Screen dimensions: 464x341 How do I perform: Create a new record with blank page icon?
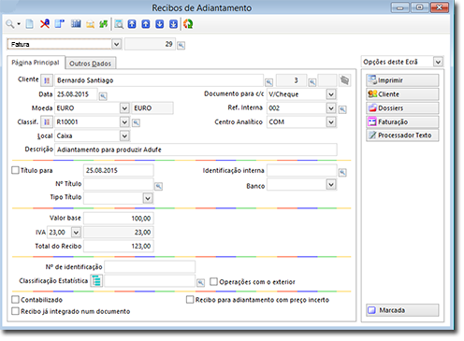point(30,24)
